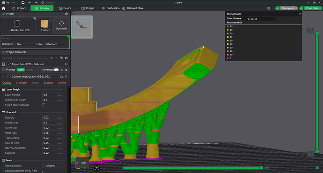Click the vertical layer slider top handle

(317, 33)
